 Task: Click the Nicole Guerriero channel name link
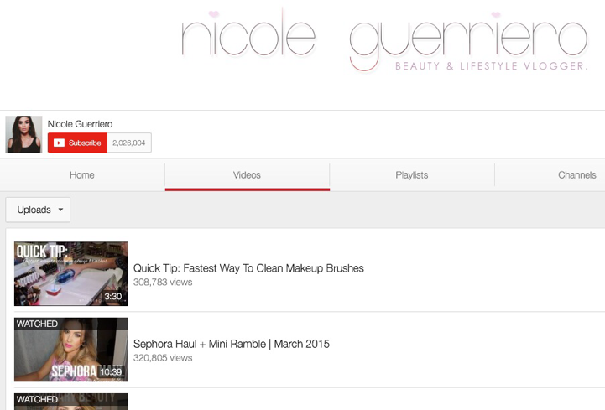point(80,124)
